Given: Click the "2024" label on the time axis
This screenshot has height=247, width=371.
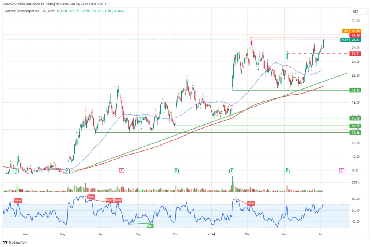Looking at the screenshot, I should point(211,234).
